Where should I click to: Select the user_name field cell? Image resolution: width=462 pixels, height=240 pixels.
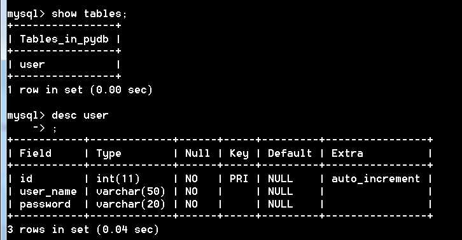coord(48,192)
